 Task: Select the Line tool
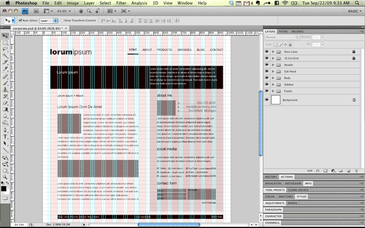coord(5,150)
